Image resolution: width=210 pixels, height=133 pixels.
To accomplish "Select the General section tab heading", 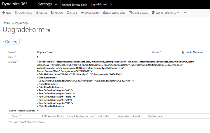I will (12, 42).
